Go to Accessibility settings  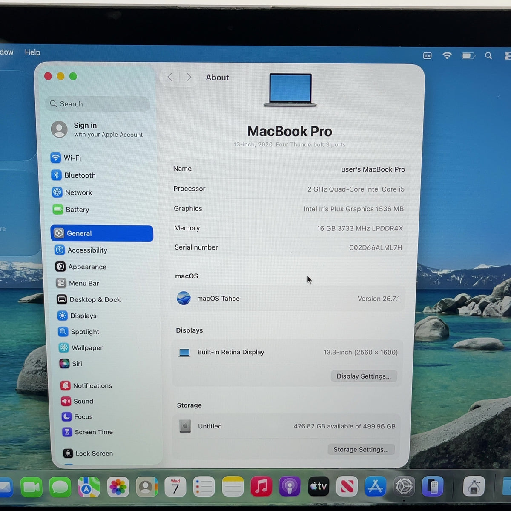click(x=81, y=250)
